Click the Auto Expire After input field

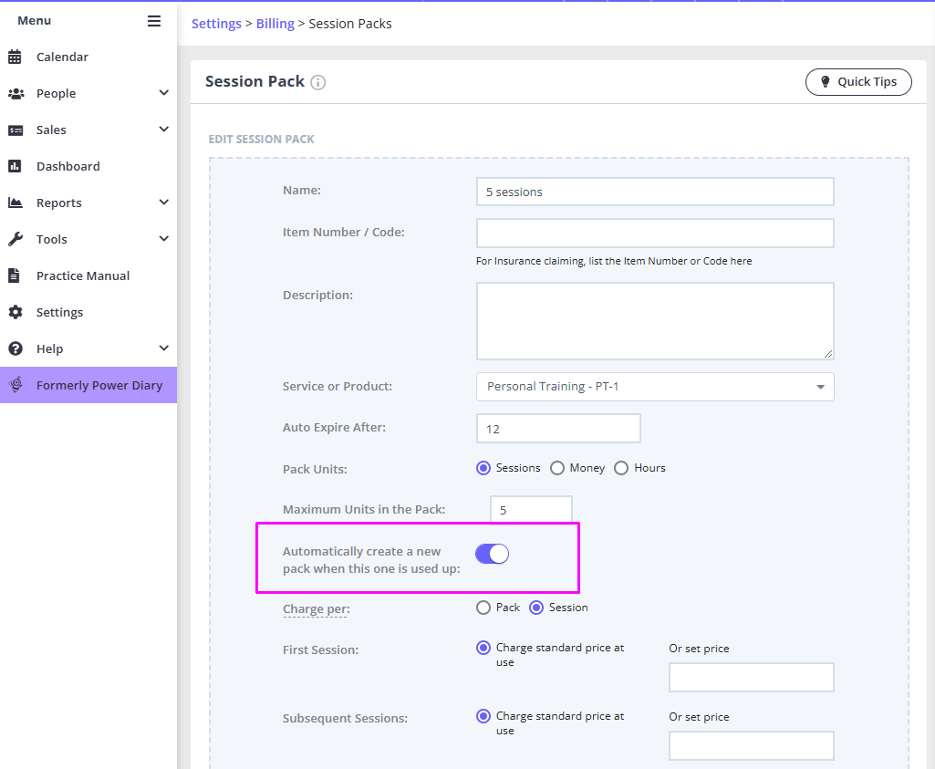tap(557, 428)
